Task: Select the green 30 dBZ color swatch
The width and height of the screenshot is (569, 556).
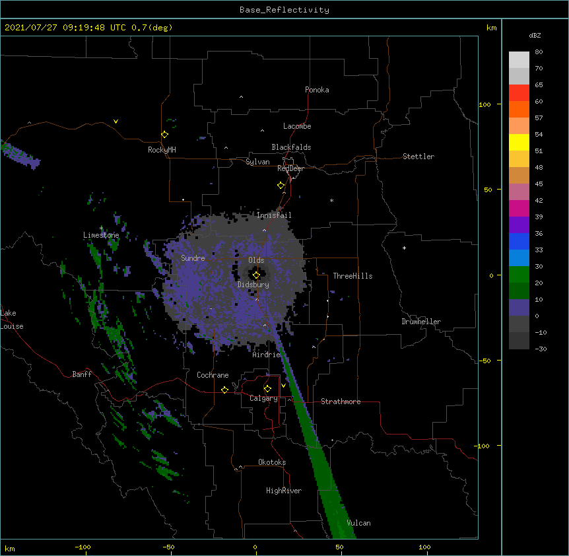Action: click(x=519, y=275)
